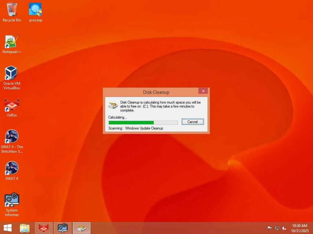The height and width of the screenshot is (234, 313).
Task: Click the Disk Cleanup title bar text
Action: click(x=156, y=92)
